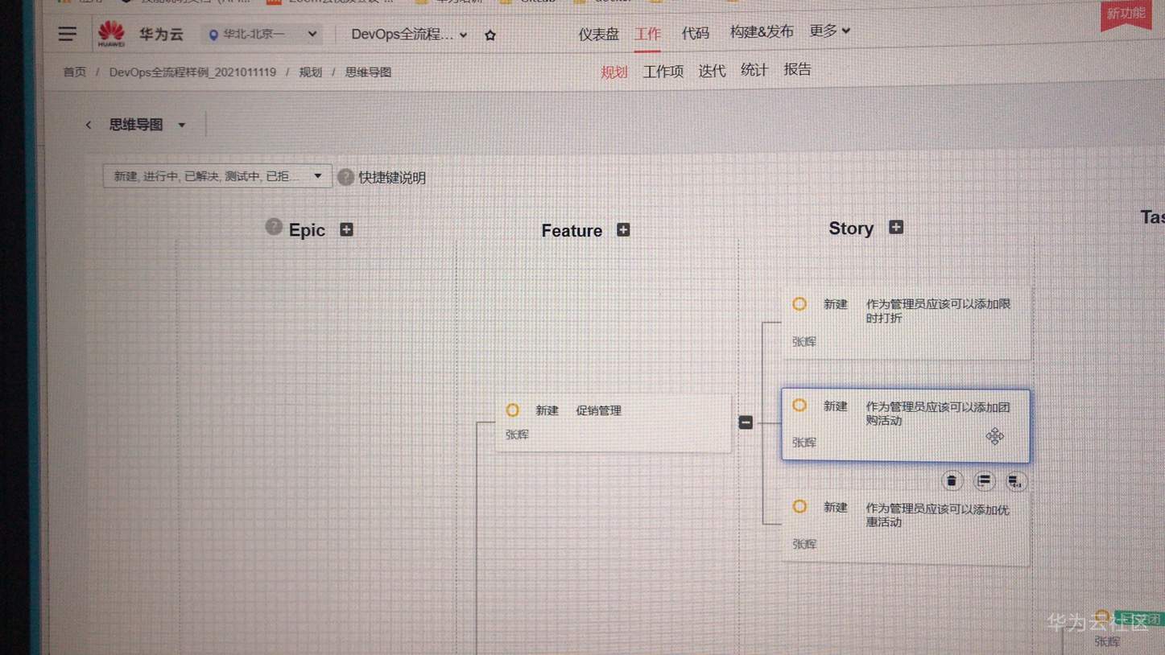This screenshot has height=655, width=1165.
Task: Add a new Story with plus icon
Action: [x=895, y=228]
